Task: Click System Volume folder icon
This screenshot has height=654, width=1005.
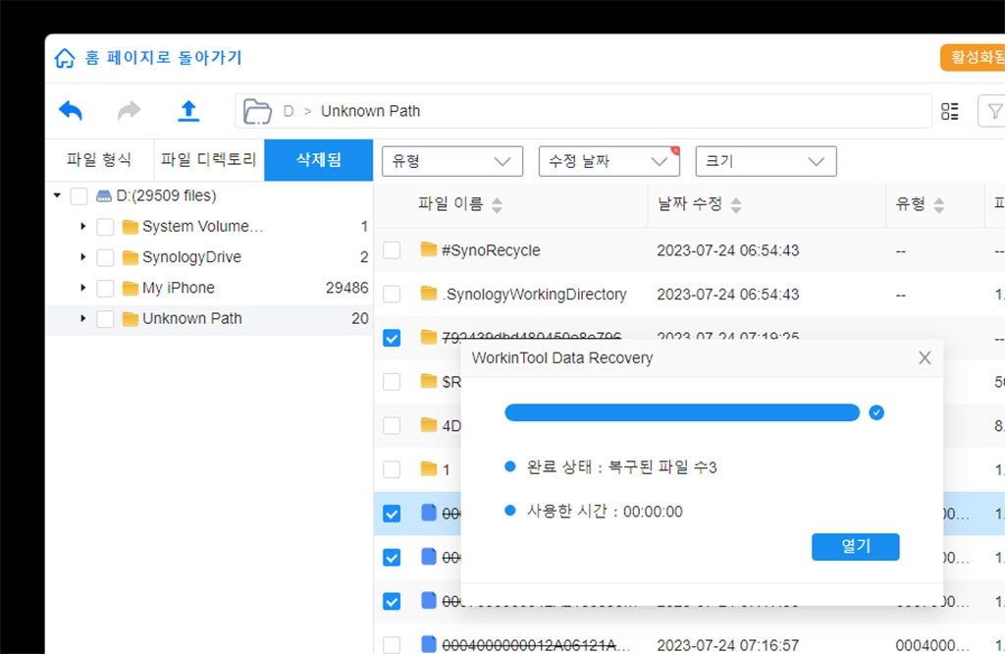Action: (131, 227)
